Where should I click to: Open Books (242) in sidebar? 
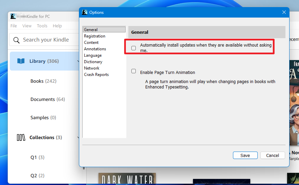tap(43, 81)
